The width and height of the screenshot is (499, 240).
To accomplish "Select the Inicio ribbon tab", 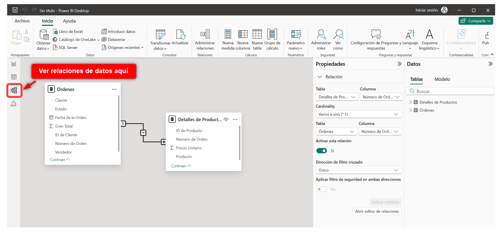I will (48, 21).
